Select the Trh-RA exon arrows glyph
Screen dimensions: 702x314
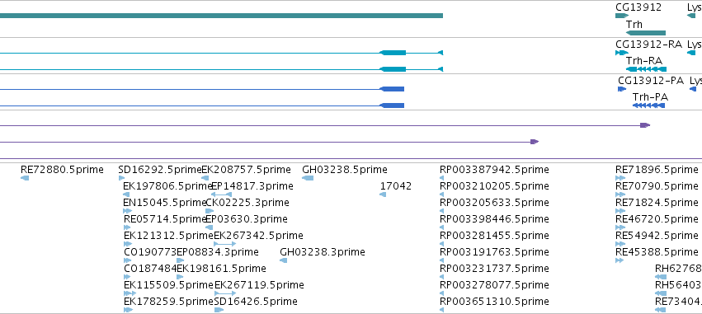tap(646, 69)
